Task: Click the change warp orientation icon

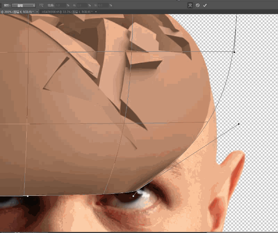Action: coord(41,5)
